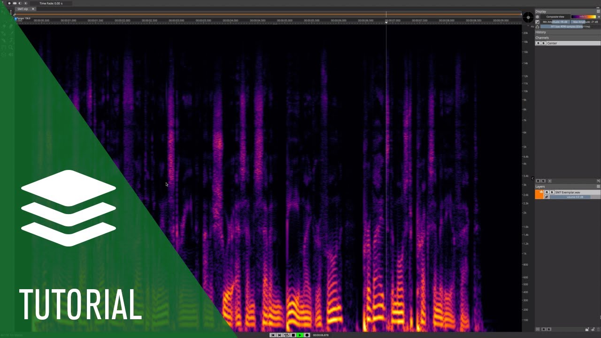Adjust the Min Amplitude slider
Image resolution: width=601 pixels, height=338 pixels.
[x=555, y=22]
